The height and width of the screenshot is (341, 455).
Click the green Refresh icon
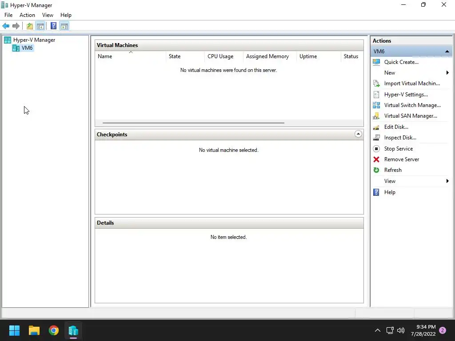376,170
